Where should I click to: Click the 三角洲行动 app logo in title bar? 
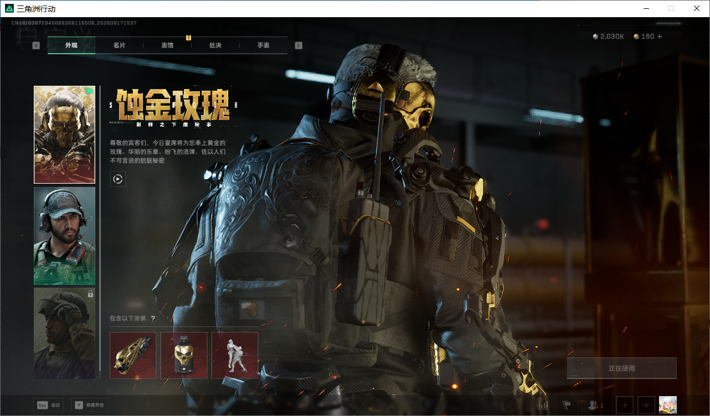(x=9, y=8)
